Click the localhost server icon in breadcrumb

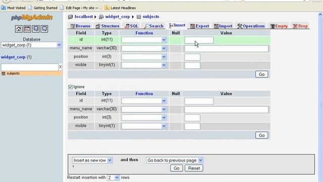click(70, 17)
